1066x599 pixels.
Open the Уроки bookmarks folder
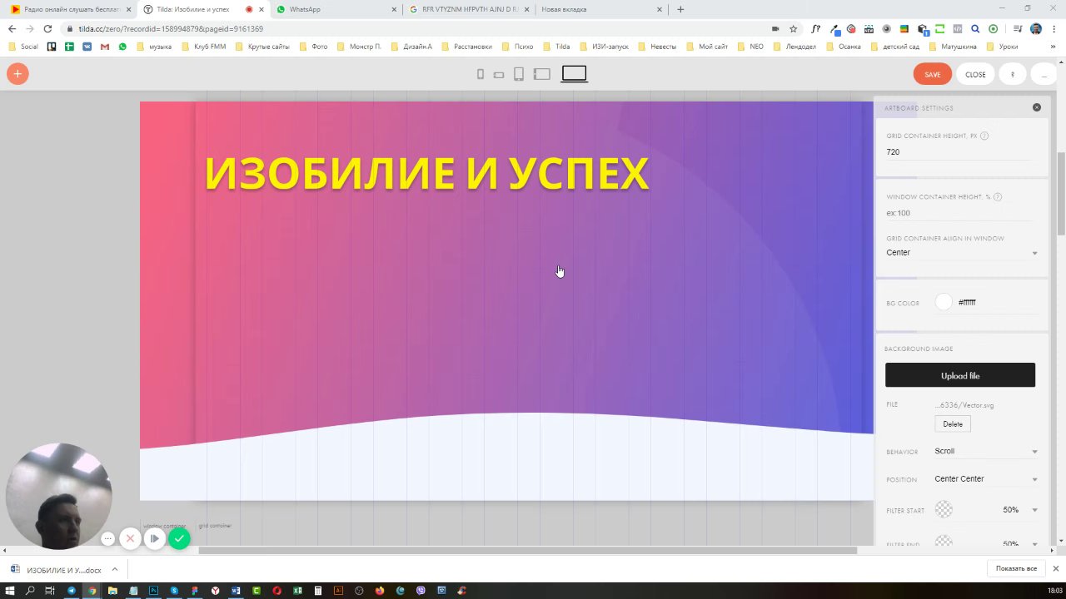tap(1002, 47)
